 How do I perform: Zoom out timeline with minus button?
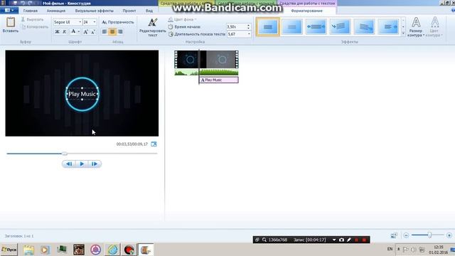pos(406,235)
